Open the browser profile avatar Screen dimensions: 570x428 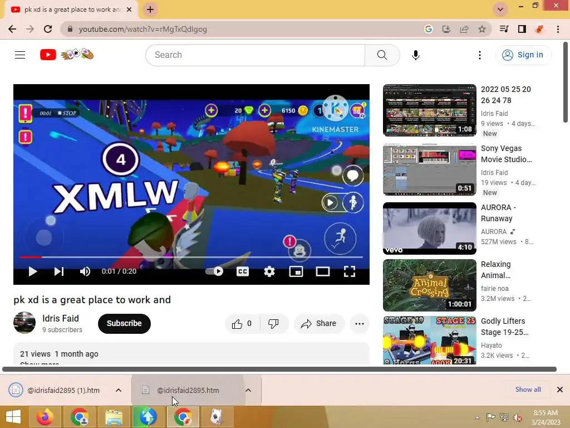(x=540, y=29)
